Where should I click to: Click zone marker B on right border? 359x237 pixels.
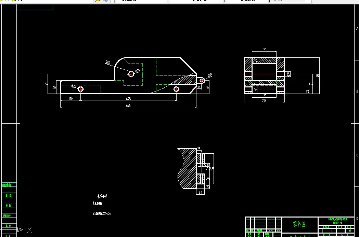tap(357, 92)
